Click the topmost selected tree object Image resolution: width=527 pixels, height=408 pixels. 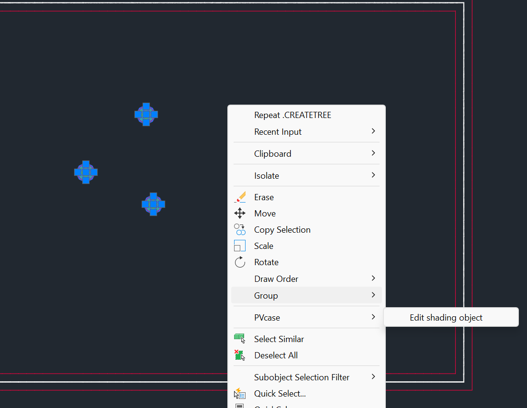(x=146, y=115)
